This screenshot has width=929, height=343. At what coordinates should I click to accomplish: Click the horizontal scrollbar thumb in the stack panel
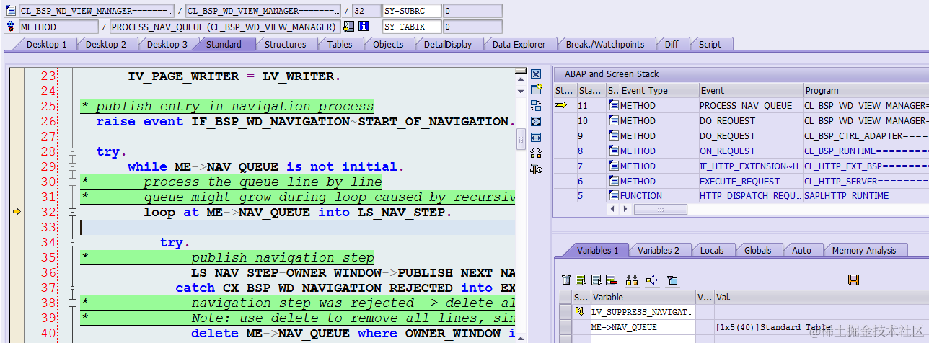tap(660, 209)
